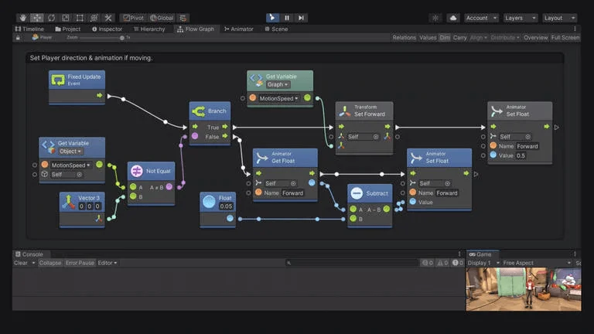Click the Game view preview thumbnail
Image resolution: width=594 pixels, height=334 pixels.
[524, 289]
